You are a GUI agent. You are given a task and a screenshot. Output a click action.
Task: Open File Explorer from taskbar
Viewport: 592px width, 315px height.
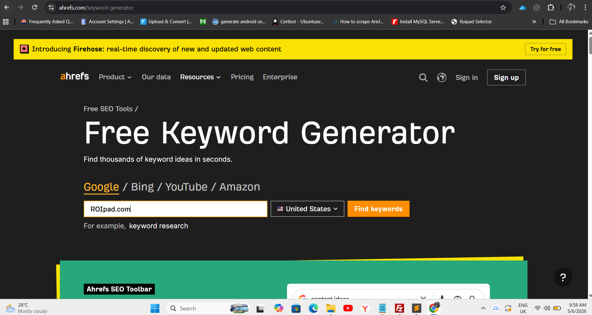(x=331, y=308)
